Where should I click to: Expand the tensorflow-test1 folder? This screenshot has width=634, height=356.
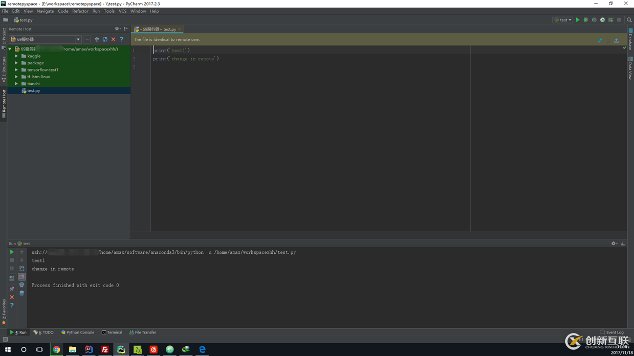16,70
